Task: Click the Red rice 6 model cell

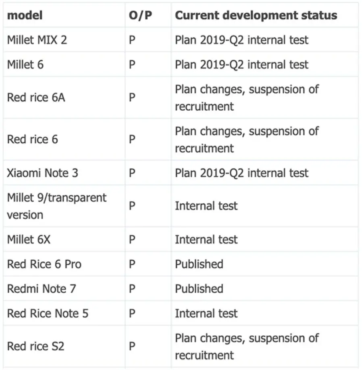Action: click(64, 139)
